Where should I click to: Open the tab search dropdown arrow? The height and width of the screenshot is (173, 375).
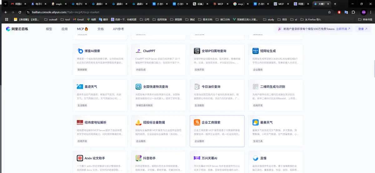[5, 4]
